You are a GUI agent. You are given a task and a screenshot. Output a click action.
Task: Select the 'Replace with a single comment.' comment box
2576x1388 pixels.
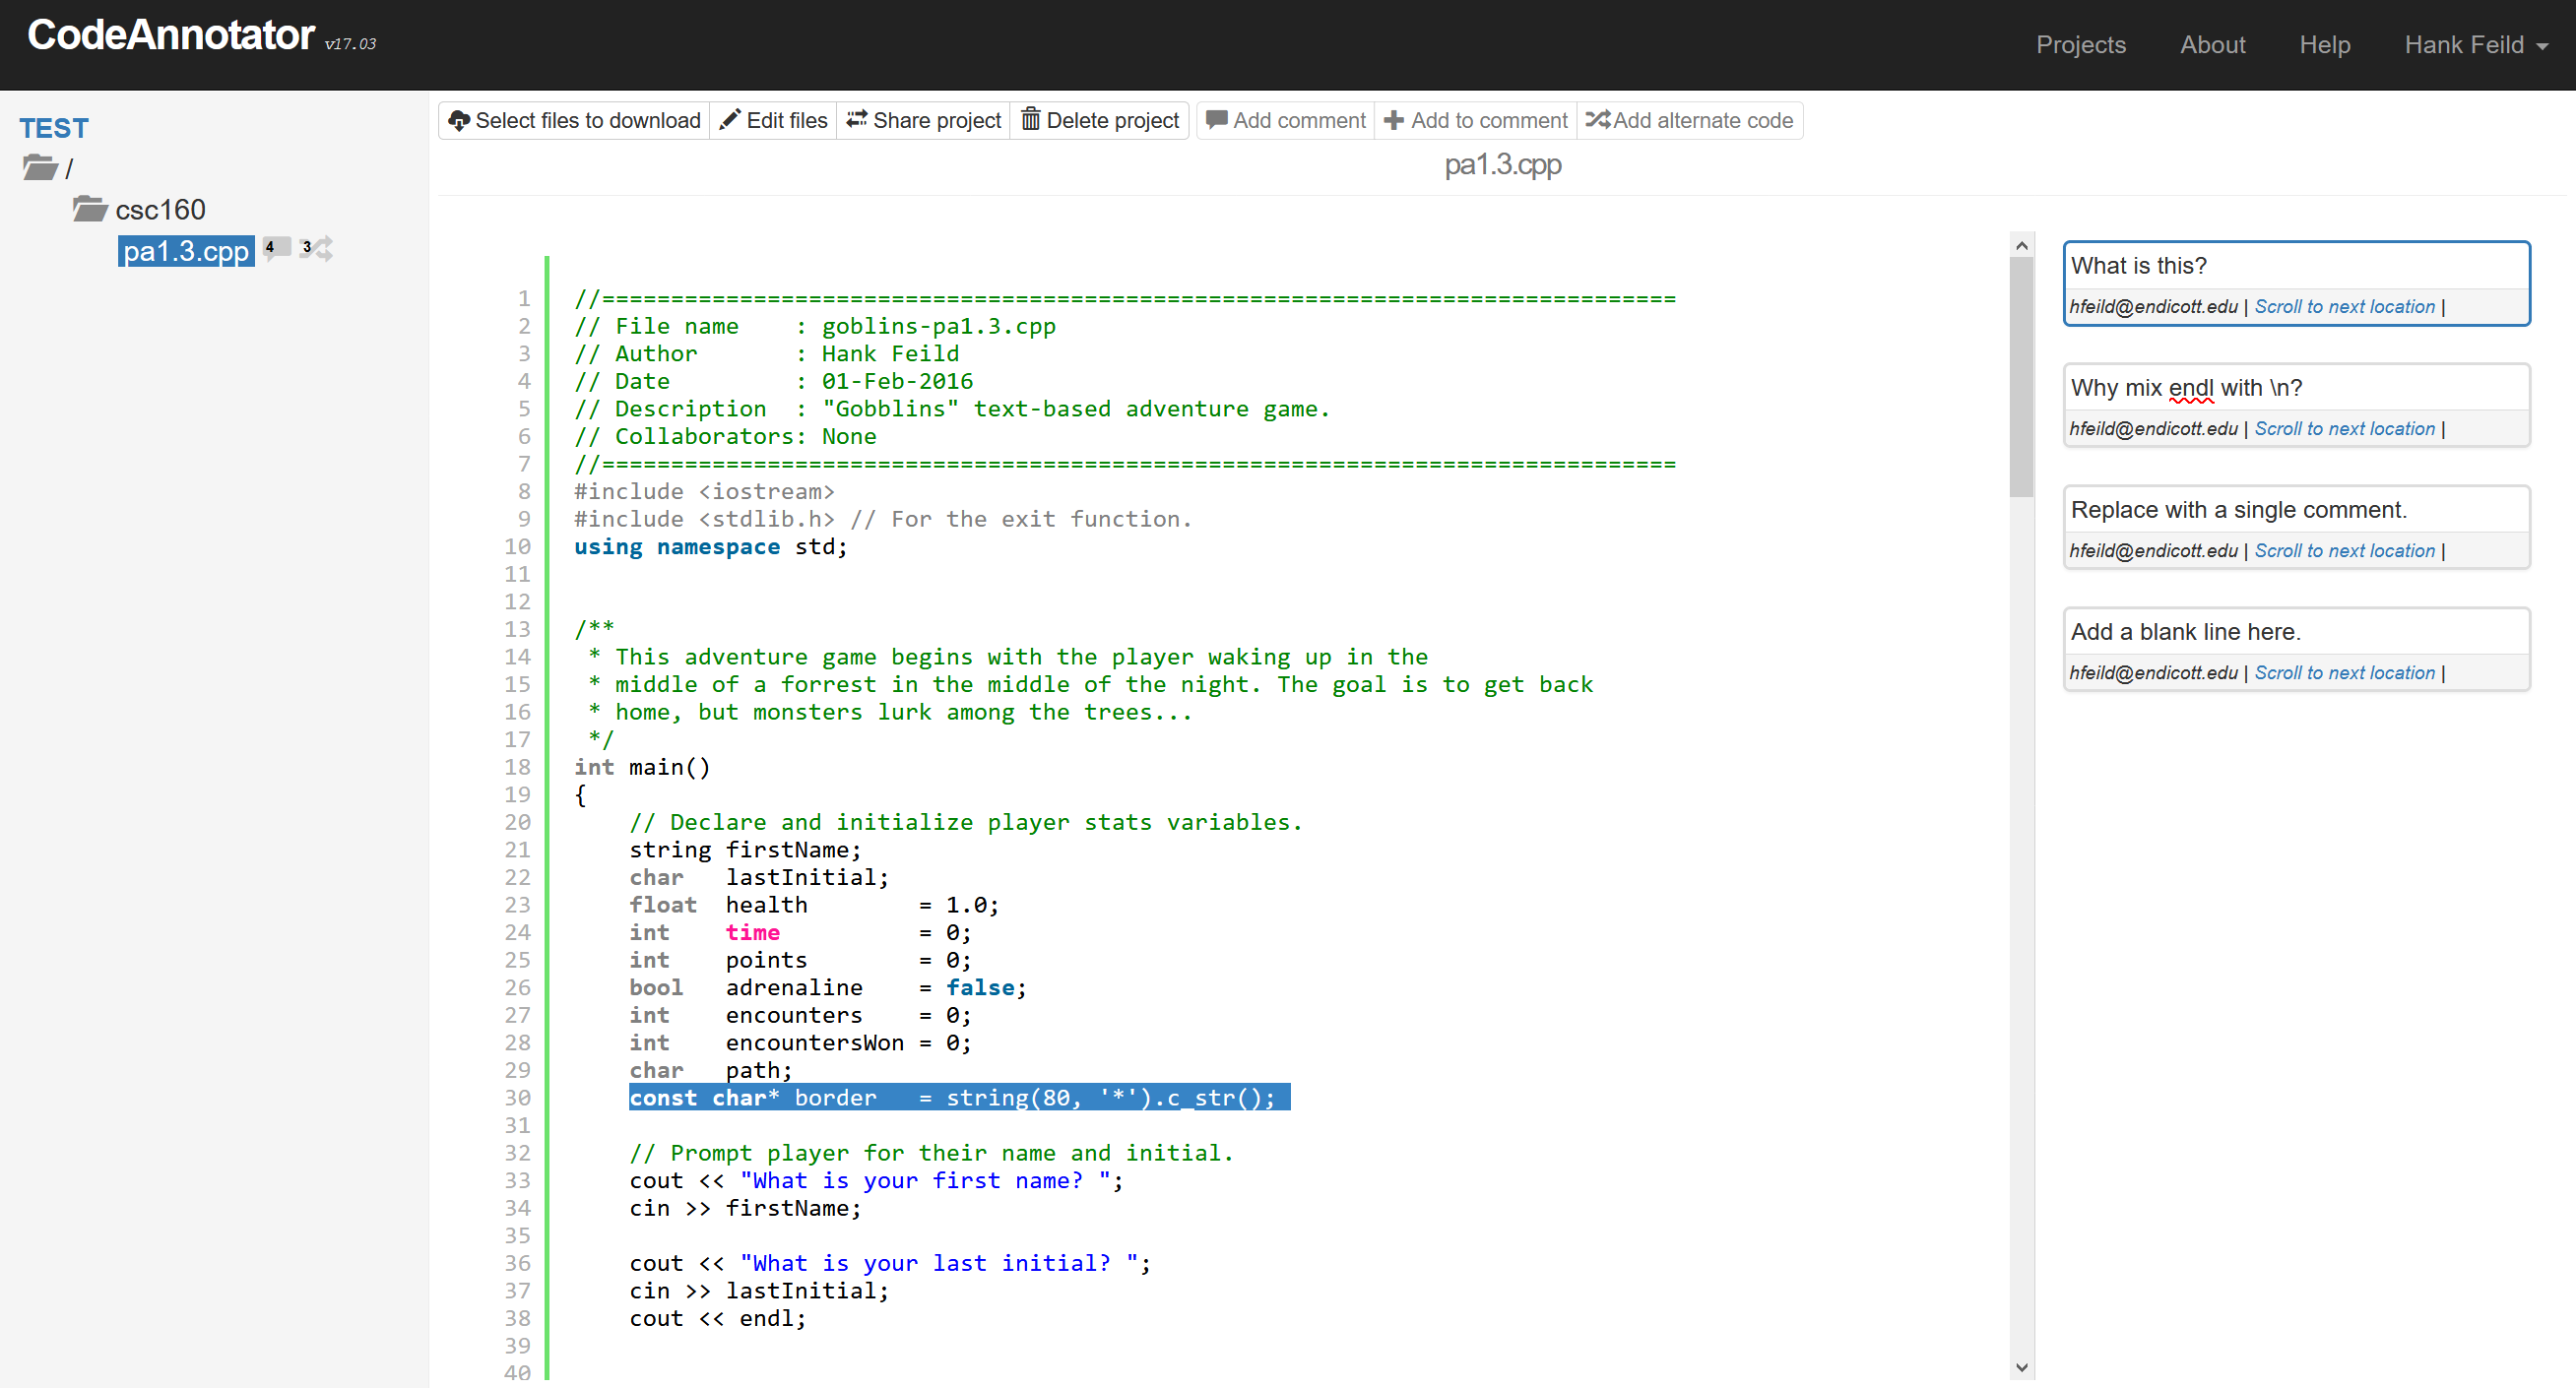point(2294,510)
